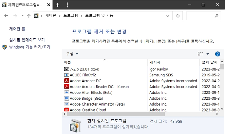Click the tab's Control Panel icon
The height and width of the screenshot is (135, 225).
tap(4, 5)
